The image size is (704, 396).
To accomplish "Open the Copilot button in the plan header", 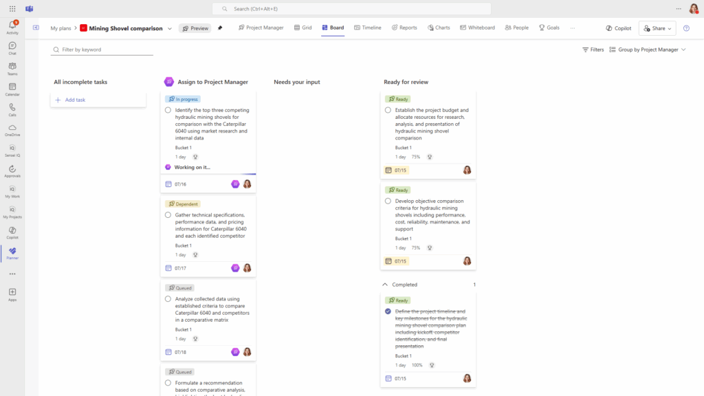I will click(618, 27).
